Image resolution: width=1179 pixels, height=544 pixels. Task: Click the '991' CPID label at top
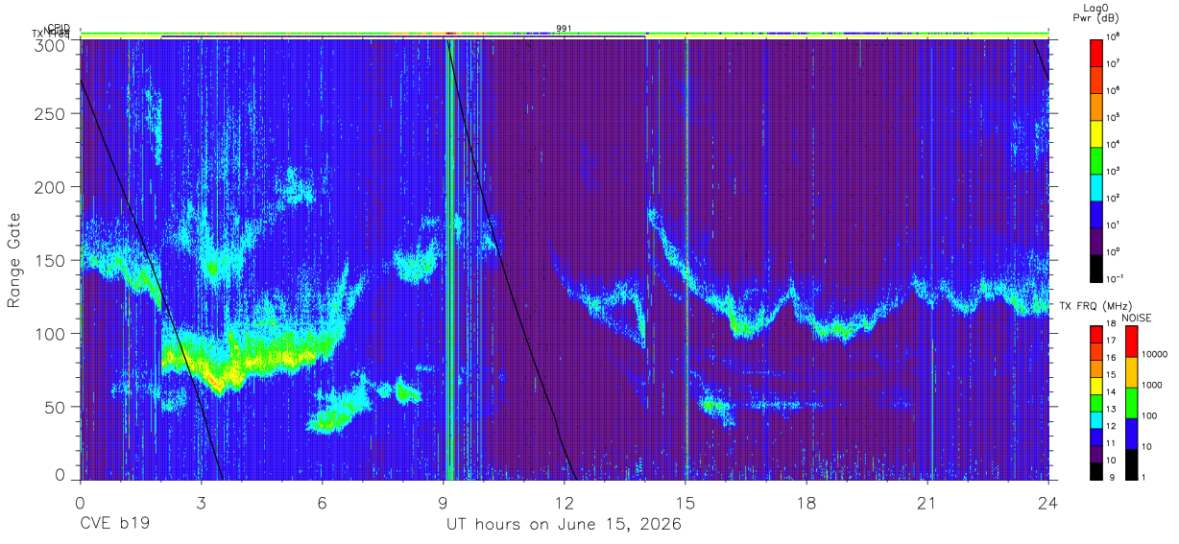click(565, 29)
